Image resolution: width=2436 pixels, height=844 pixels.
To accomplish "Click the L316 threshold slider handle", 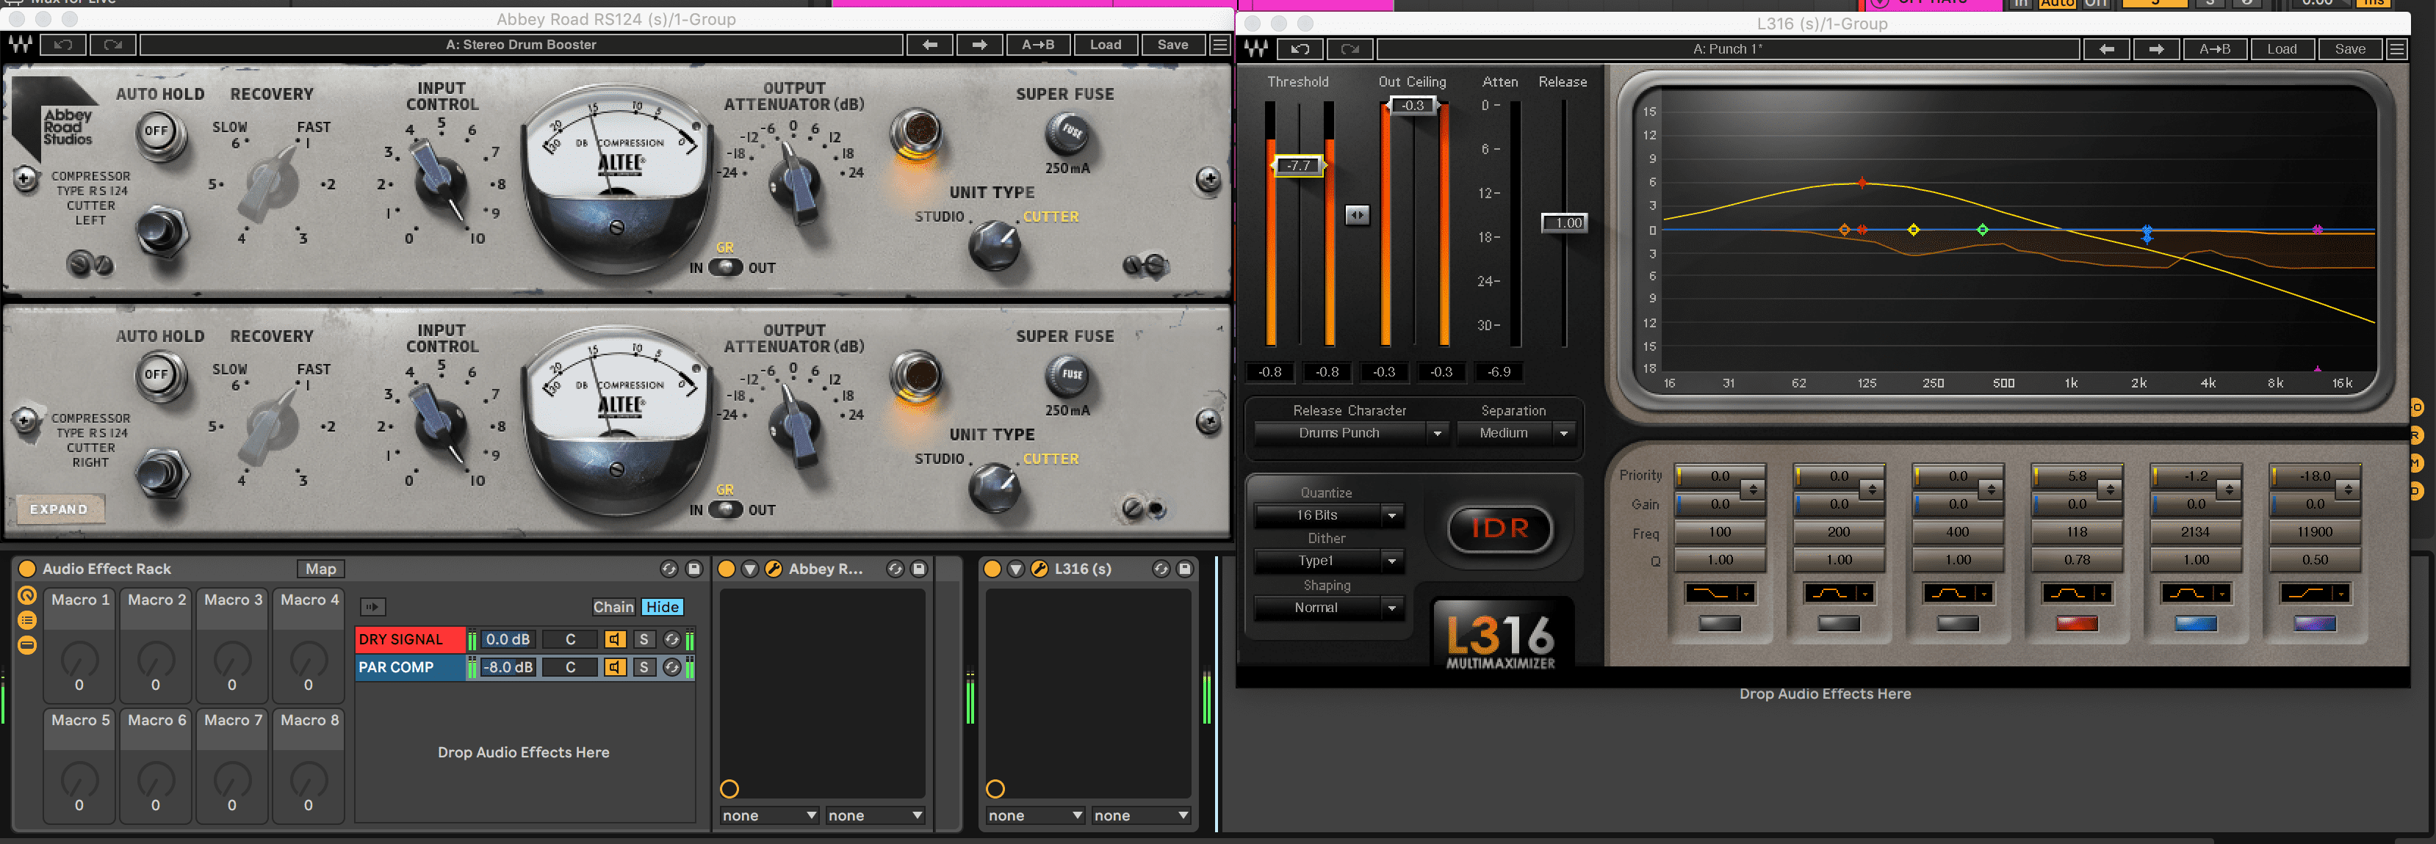I will [x=1300, y=165].
